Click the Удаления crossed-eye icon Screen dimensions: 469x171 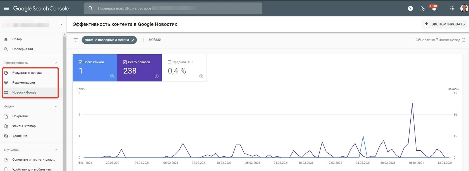click(x=6, y=136)
